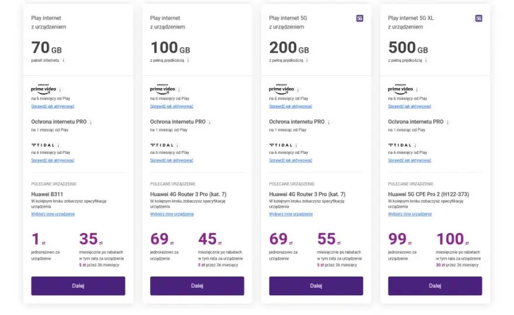Open Prime Video info in 100 GB card
The height and width of the screenshot is (315, 514).
[x=179, y=89]
